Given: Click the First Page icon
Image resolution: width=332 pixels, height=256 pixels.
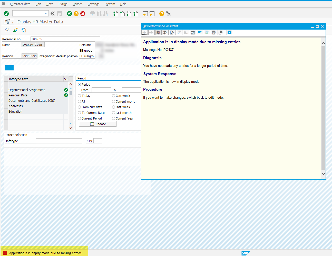Looking at the screenshot, I should coord(116,14).
